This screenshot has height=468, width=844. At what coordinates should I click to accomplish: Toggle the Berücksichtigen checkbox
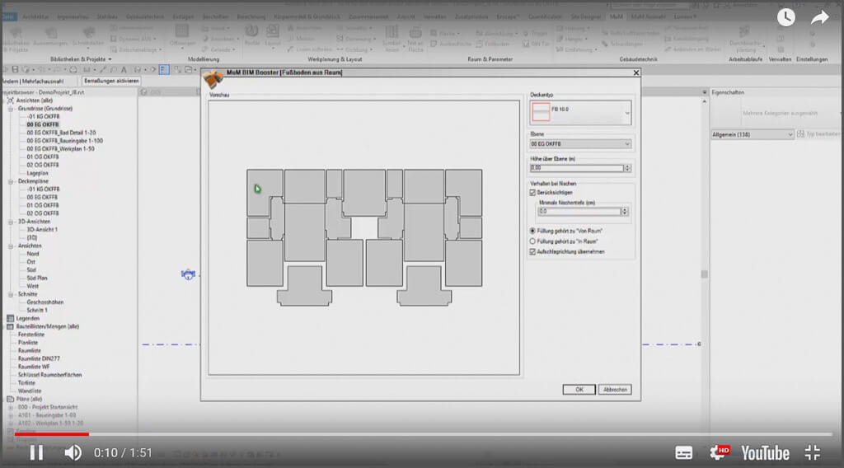(x=532, y=192)
